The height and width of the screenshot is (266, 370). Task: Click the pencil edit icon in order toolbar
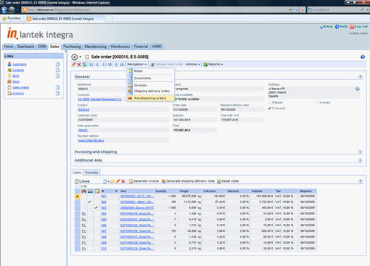pyautogui.click(x=73, y=64)
